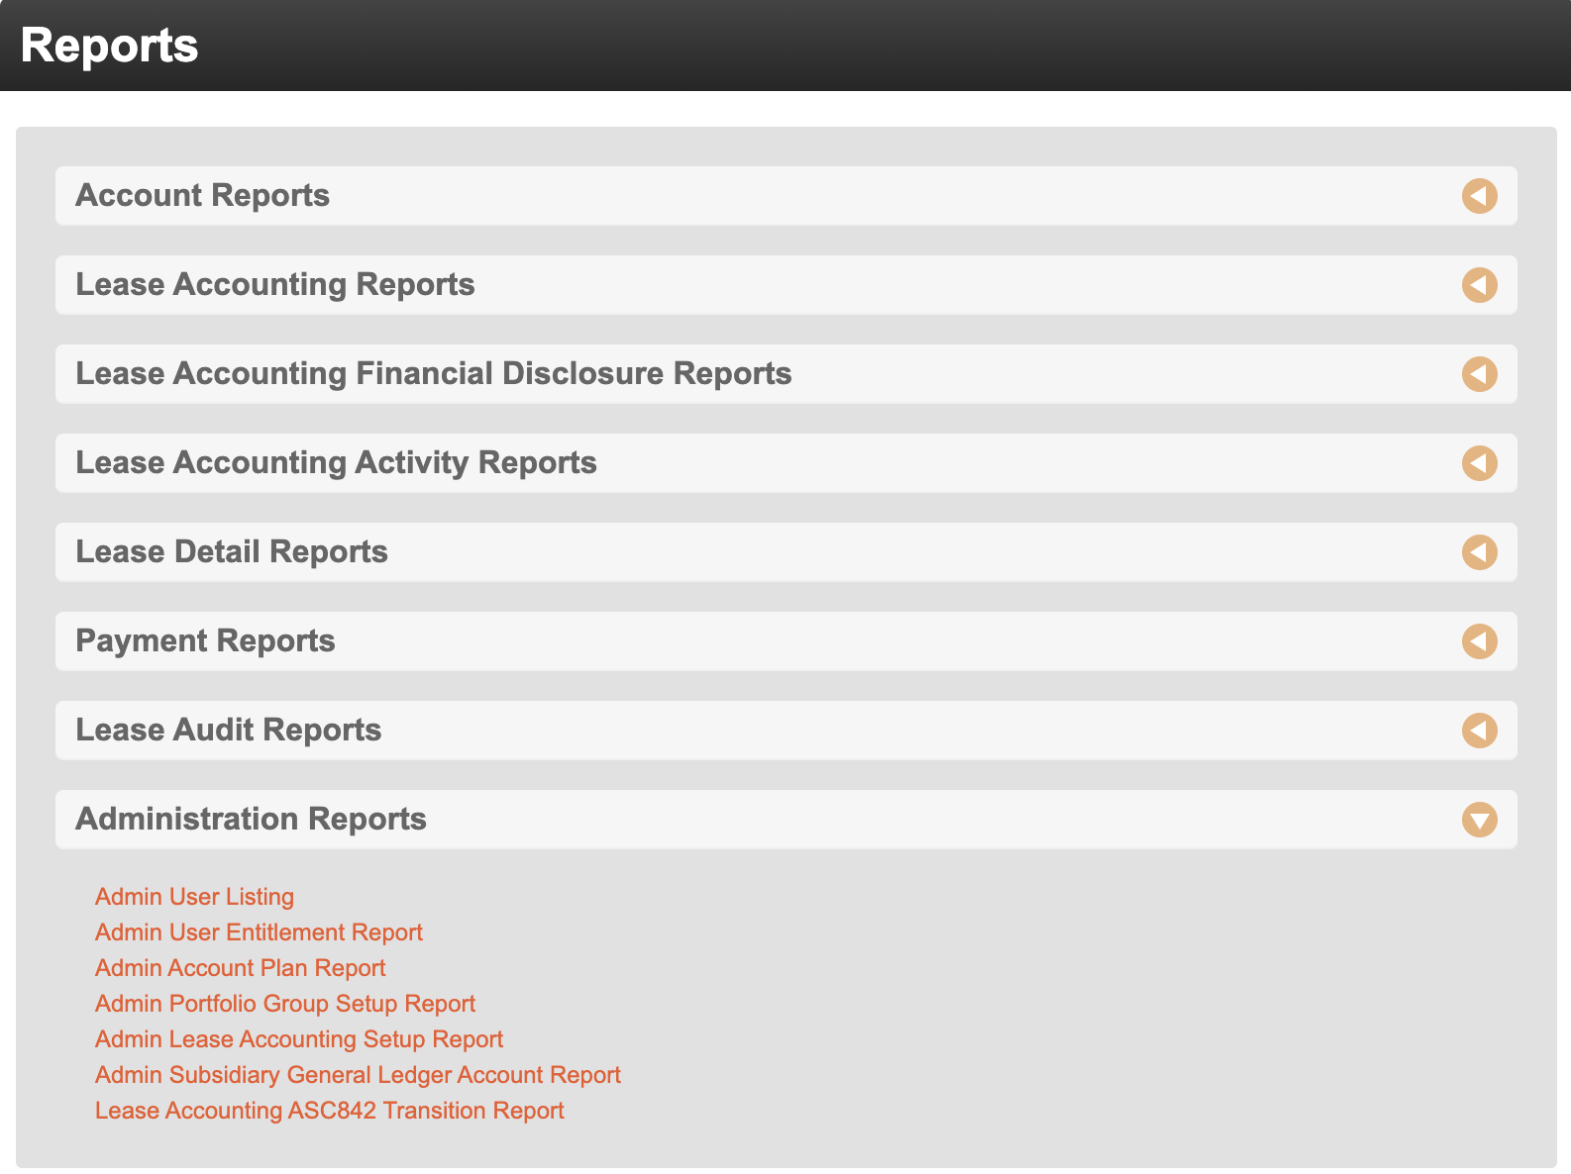Open the Admin User Listing report
This screenshot has height=1174, width=1571.
tap(194, 897)
